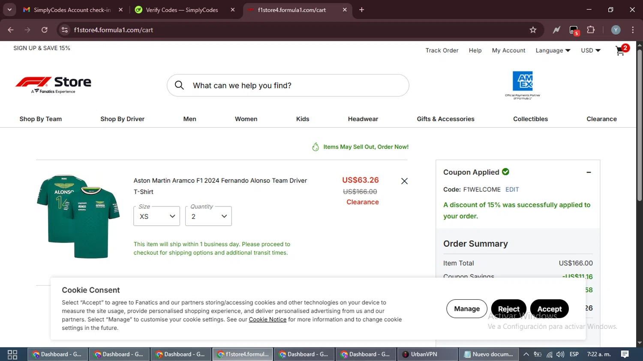Close the Verify Codes SimplyCodes tab
This screenshot has width=643, height=361.
pyautogui.click(x=233, y=9)
